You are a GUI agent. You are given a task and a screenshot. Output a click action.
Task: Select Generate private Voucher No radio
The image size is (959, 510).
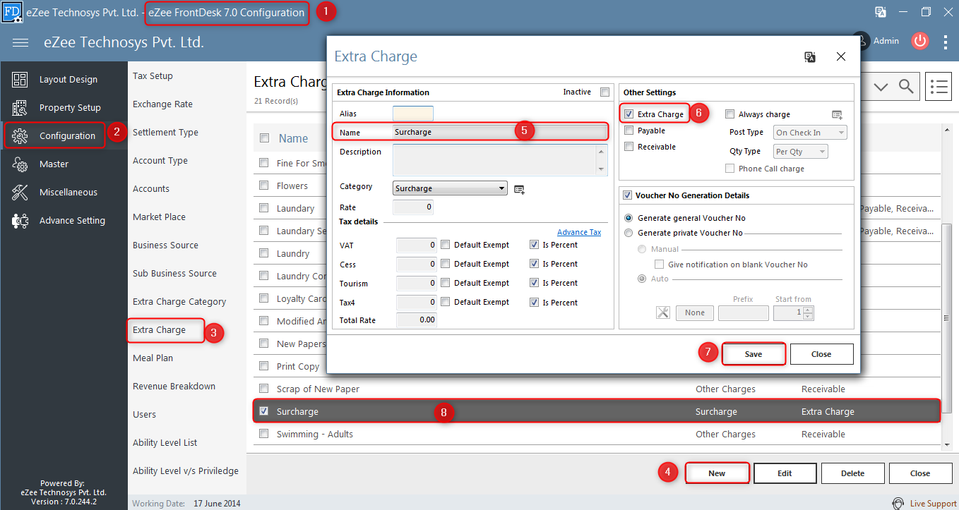coord(629,233)
